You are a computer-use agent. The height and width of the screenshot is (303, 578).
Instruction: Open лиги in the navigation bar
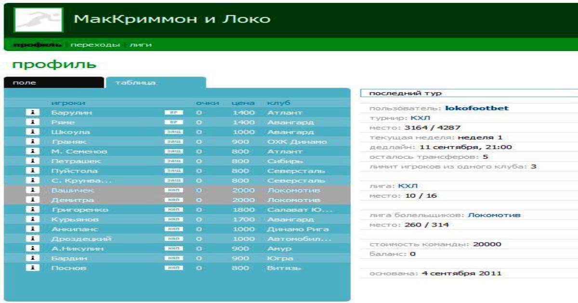click(140, 45)
